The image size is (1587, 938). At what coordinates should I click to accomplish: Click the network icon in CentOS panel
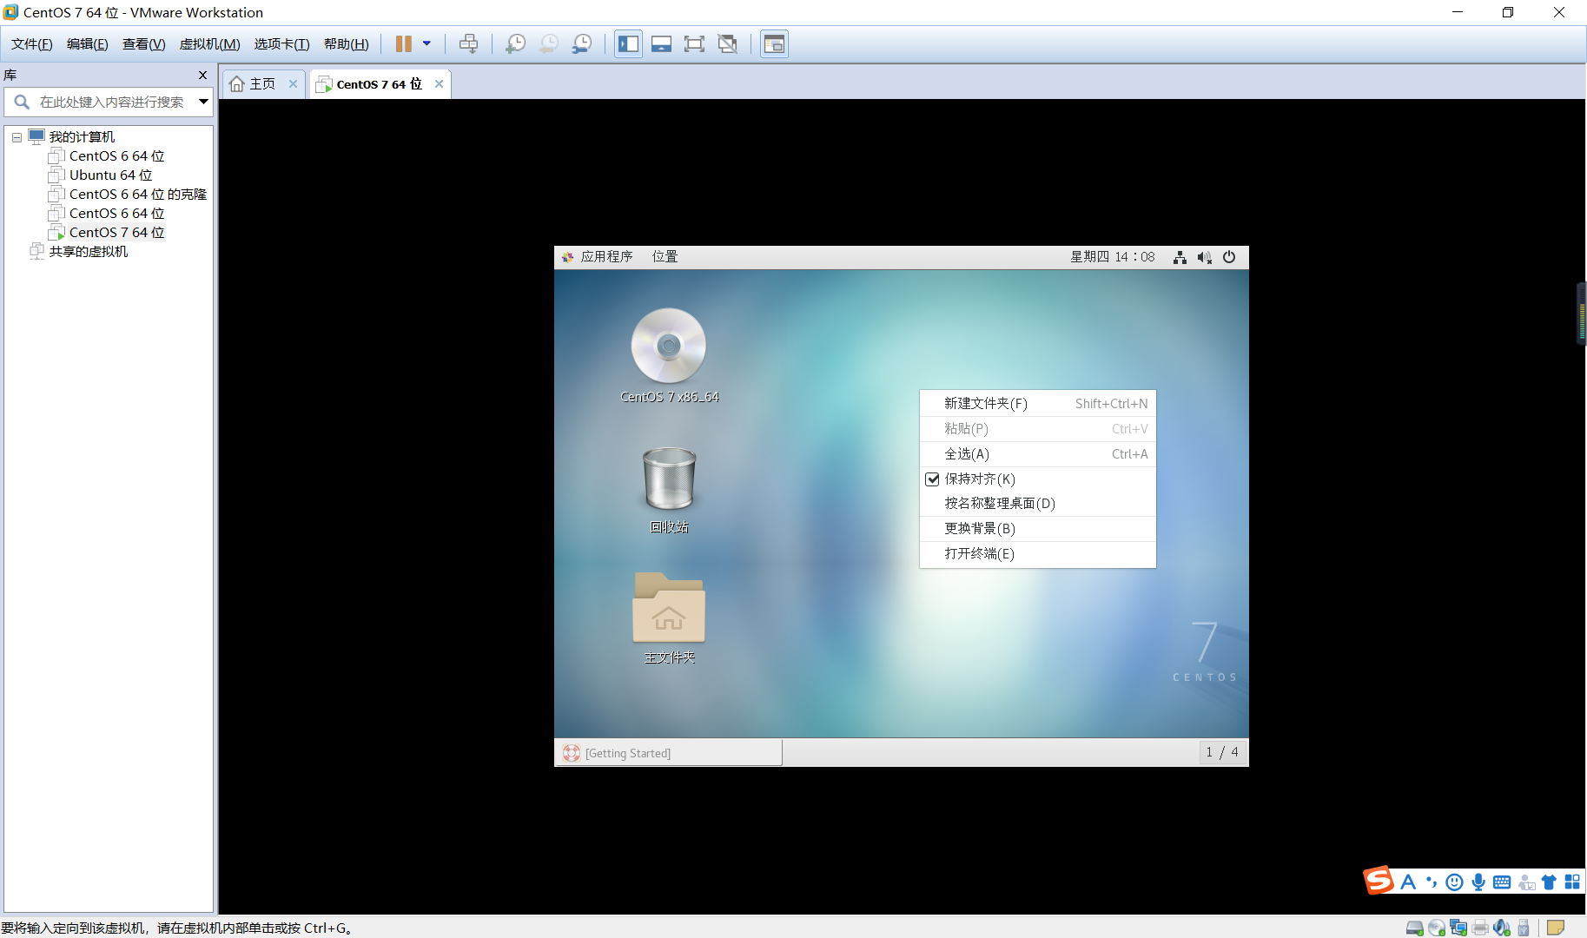click(1180, 257)
